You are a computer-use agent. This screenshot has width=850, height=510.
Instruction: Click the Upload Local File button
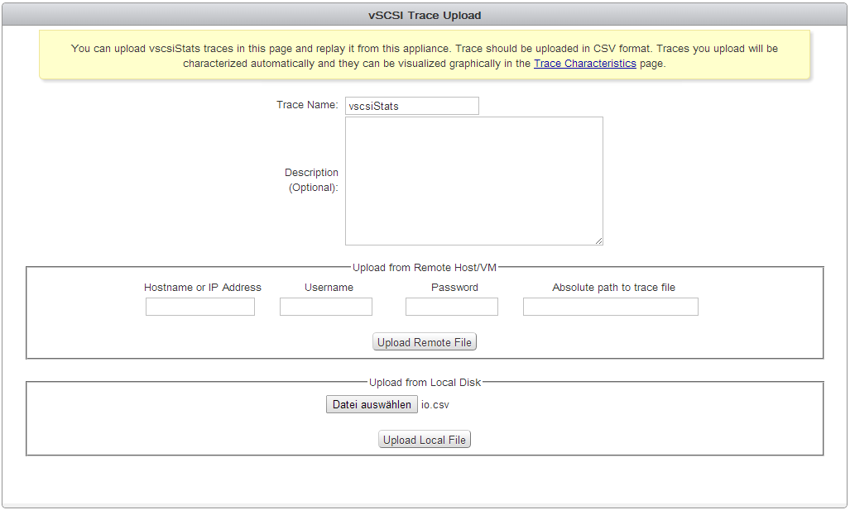[x=425, y=440]
